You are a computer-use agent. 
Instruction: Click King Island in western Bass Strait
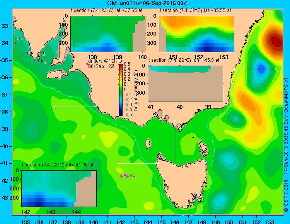tap(148, 144)
